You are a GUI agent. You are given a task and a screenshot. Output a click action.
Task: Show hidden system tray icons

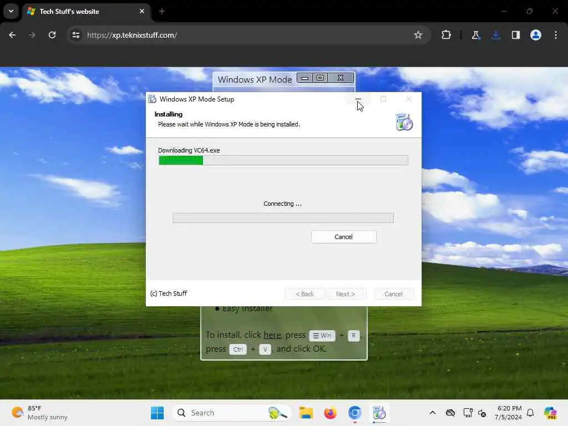[433, 413]
